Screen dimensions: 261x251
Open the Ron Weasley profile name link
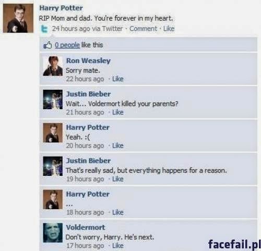pyautogui.click(x=88, y=61)
